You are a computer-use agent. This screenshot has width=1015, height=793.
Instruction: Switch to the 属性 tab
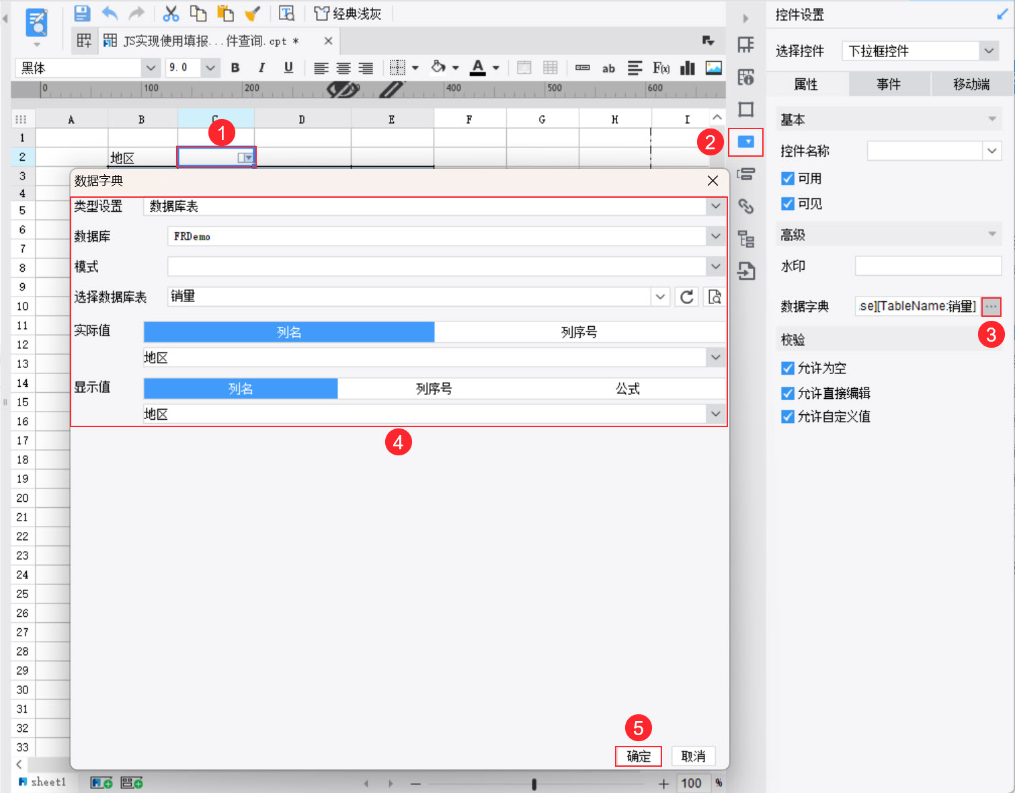point(807,84)
